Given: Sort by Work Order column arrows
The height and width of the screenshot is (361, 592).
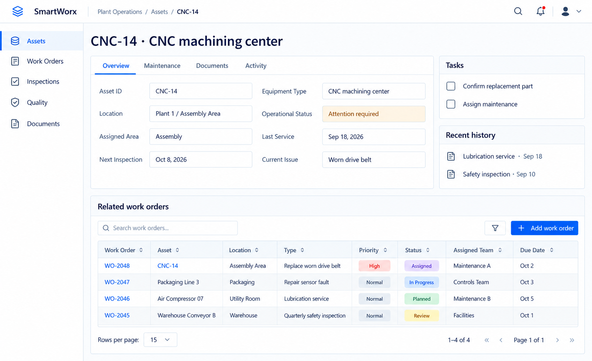Looking at the screenshot, I should click(141, 250).
